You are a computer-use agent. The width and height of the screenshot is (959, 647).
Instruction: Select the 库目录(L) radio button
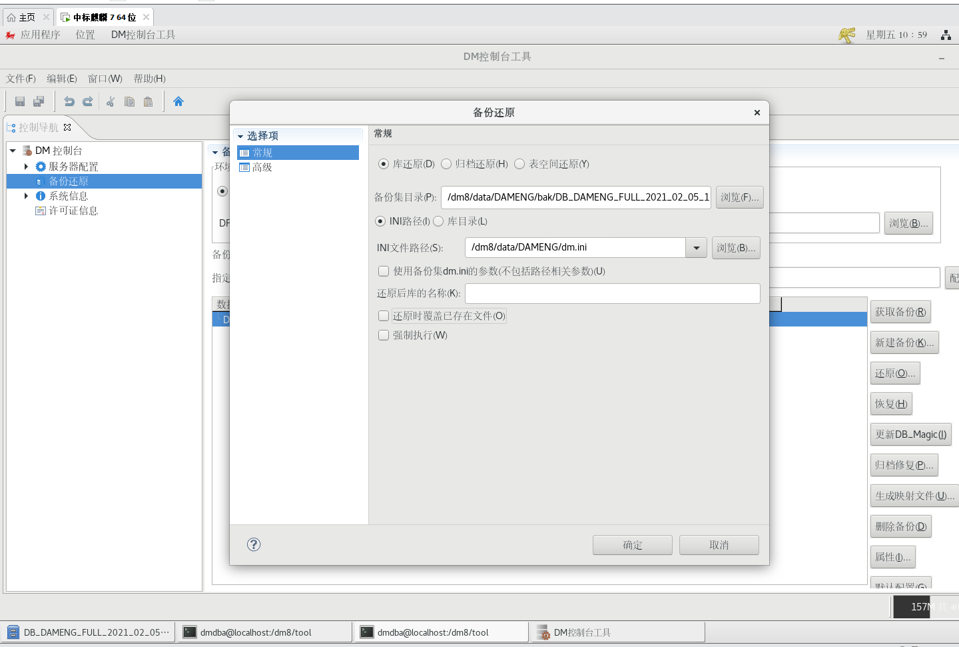[x=438, y=221]
